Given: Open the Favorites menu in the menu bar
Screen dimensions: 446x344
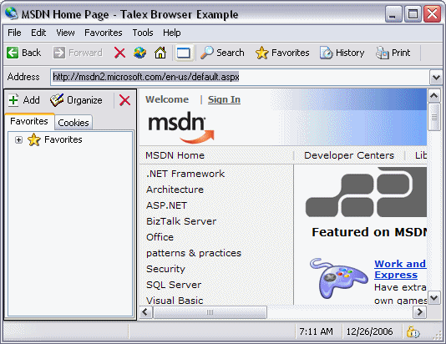Looking at the screenshot, I should [x=104, y=33].
